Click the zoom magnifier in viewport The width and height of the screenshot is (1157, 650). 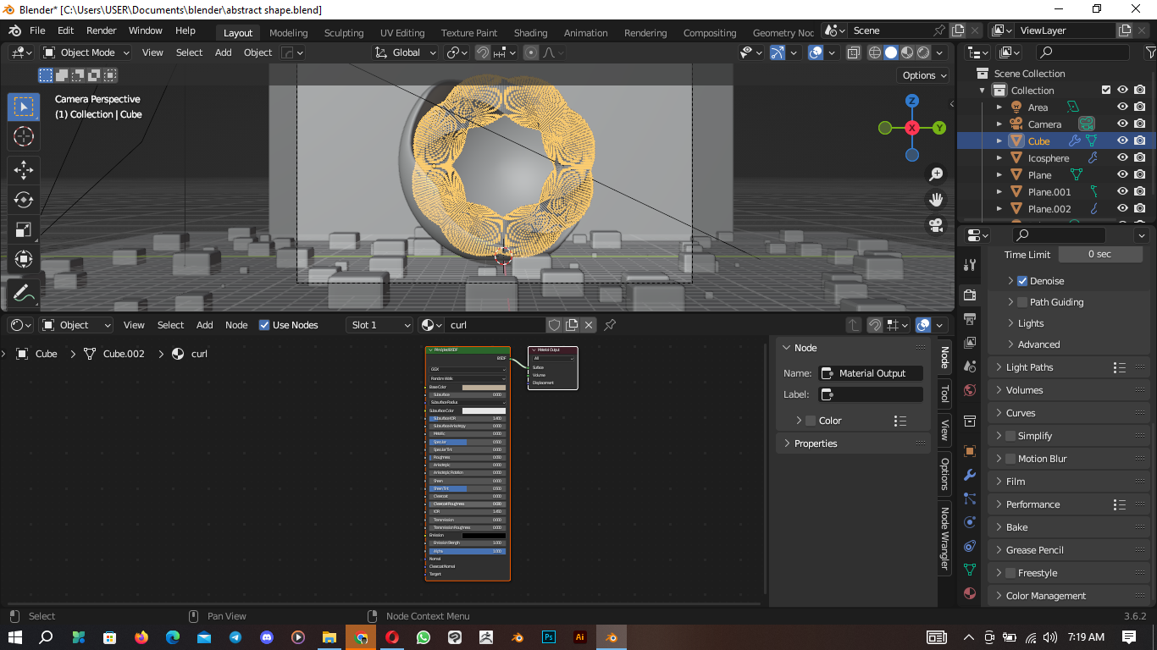[936, 174]
